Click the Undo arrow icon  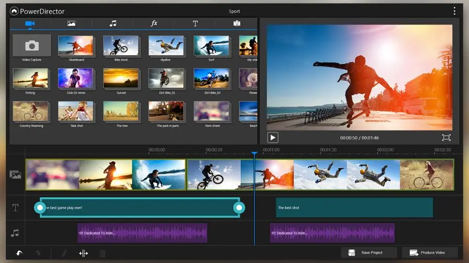pos(19,253)
